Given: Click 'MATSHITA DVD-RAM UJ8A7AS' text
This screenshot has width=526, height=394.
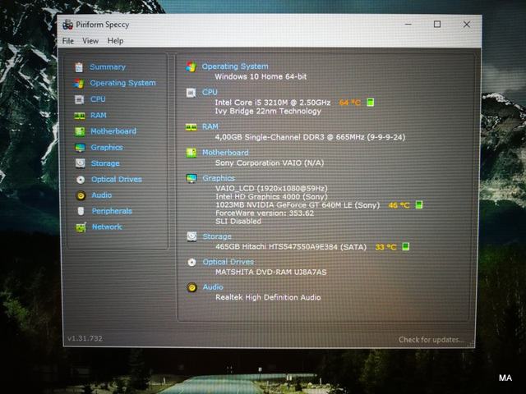Looking at the screenshot, I should tap(271, 272).
